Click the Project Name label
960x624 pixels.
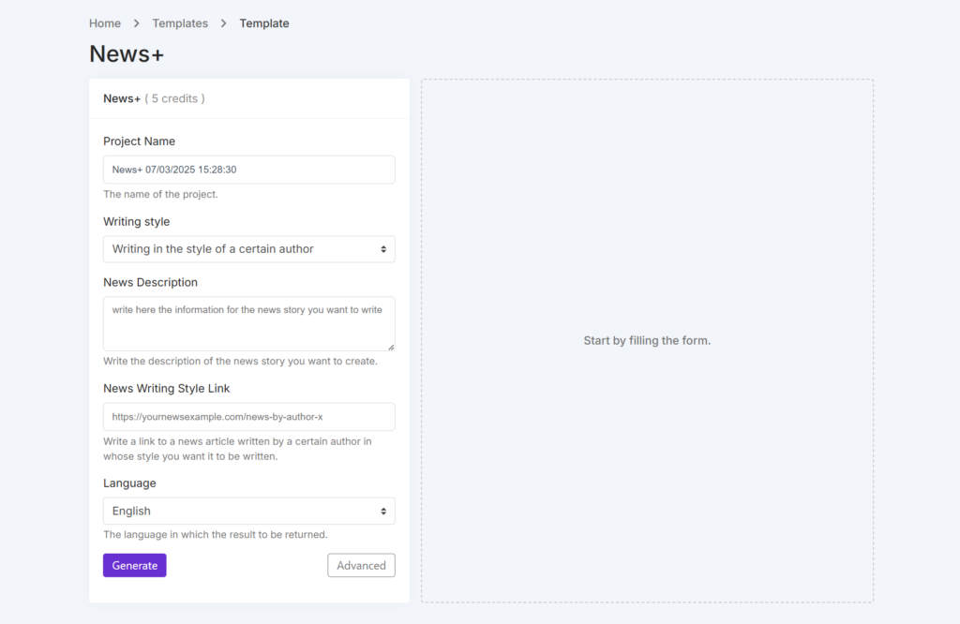pyautogui.click(x=139, y=141)
